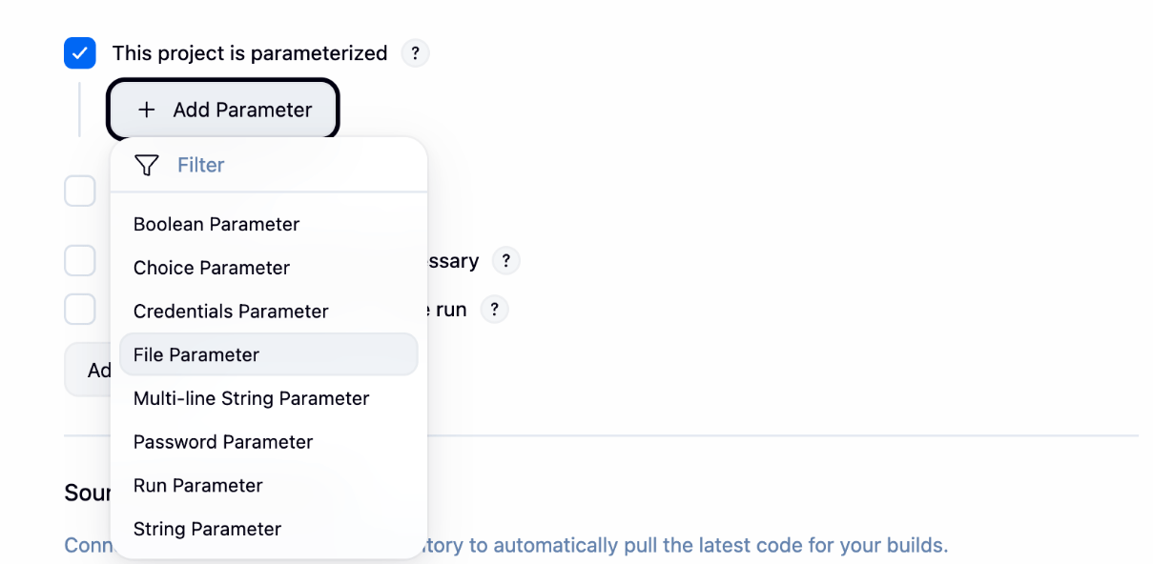The height and width of the screenshot is (564, 1153).
Task: Focus the Filter text field
Action: point(286,166)
